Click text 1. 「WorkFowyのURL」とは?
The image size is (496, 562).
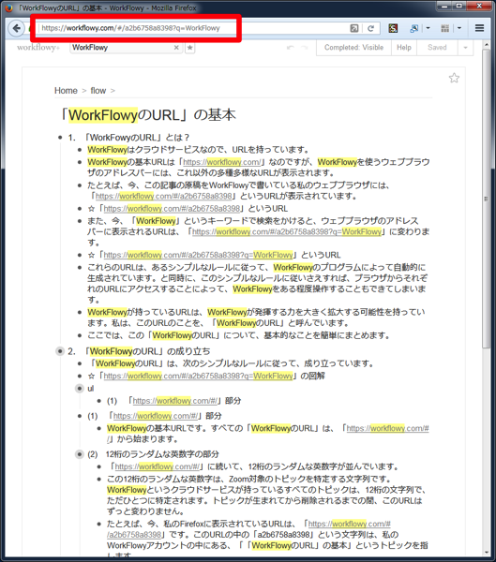pyautogui.click(x=128, y=138)
